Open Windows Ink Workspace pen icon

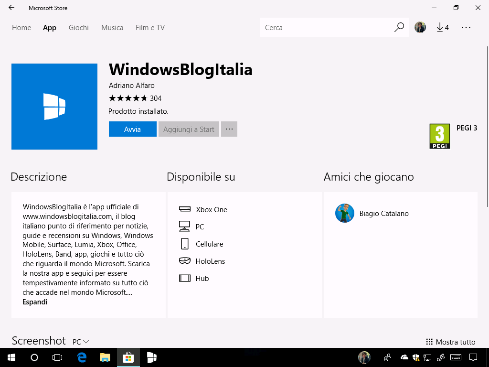[440, 357]
